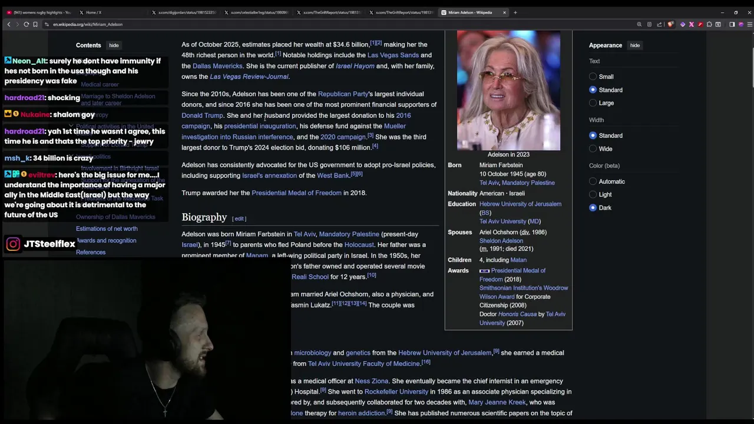Open the Republican Party link
Viewport: 754px width, 424px height.
click(343, 94)
